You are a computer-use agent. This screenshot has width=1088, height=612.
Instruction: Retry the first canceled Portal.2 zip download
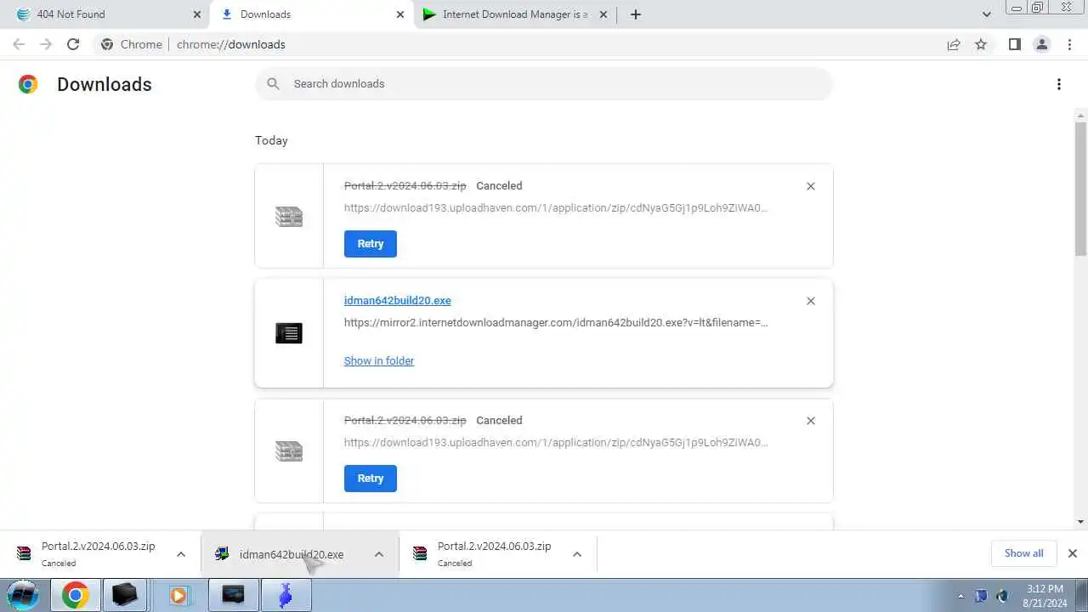371,244
